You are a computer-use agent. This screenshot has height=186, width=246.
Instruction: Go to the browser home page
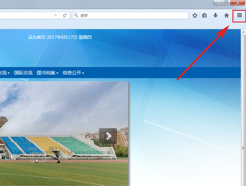(x=227, y=15)
